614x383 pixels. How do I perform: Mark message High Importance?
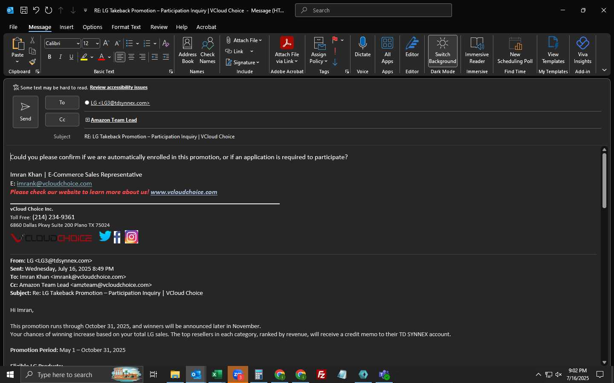pos(335,51)
